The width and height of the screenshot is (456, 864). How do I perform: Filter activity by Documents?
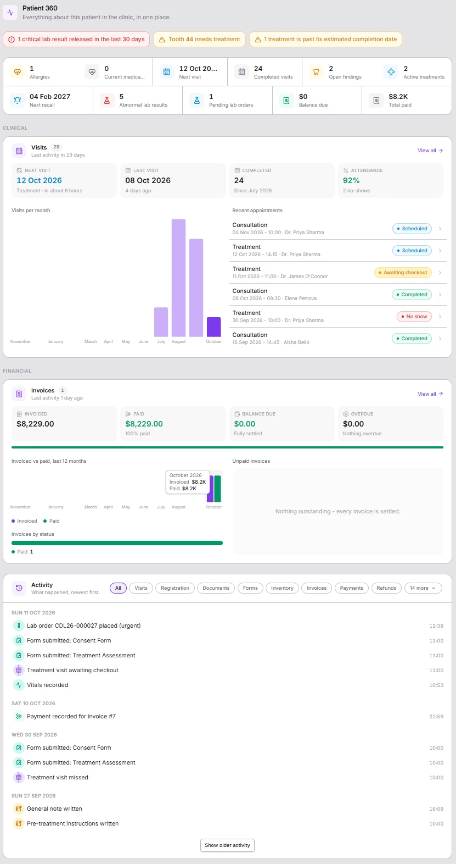pos(216,588)
